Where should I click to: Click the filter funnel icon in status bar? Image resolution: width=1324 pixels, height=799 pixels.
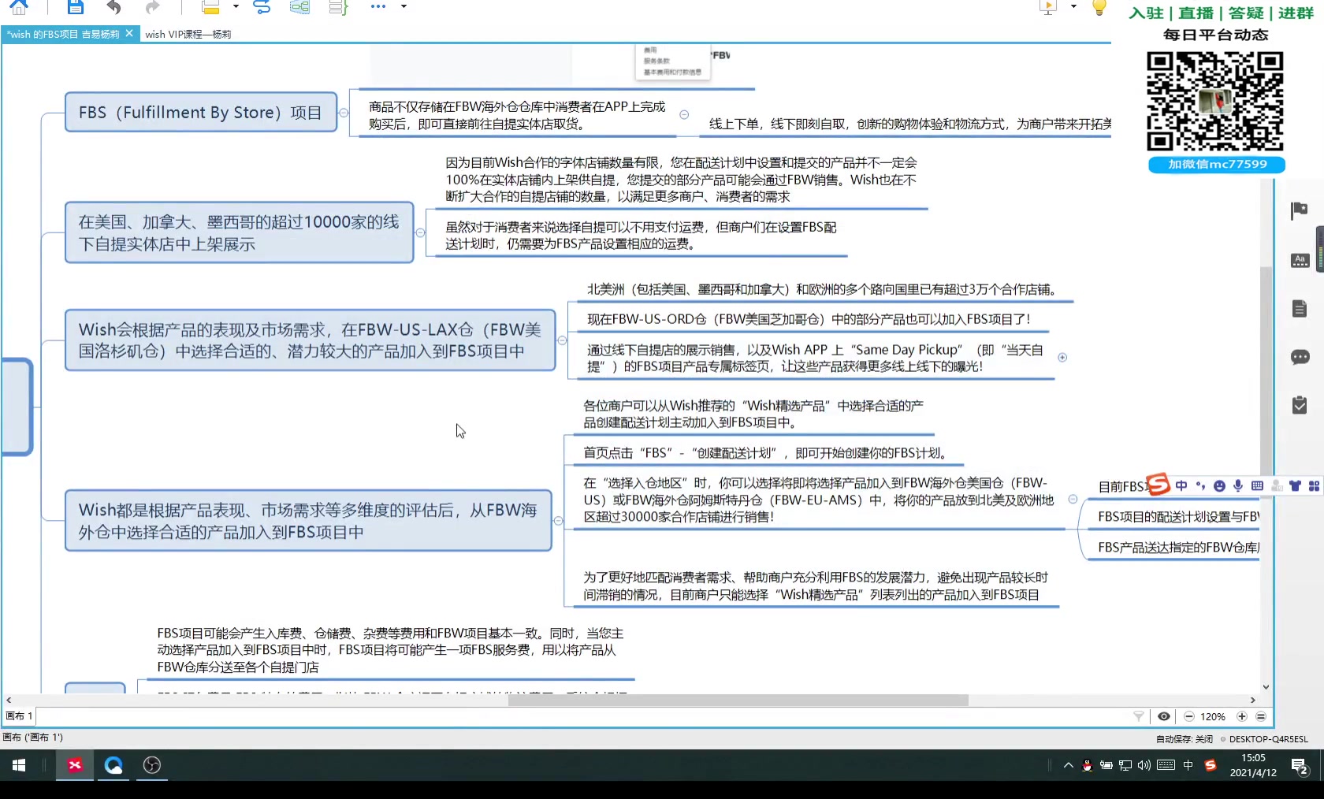coord(1138,716)
